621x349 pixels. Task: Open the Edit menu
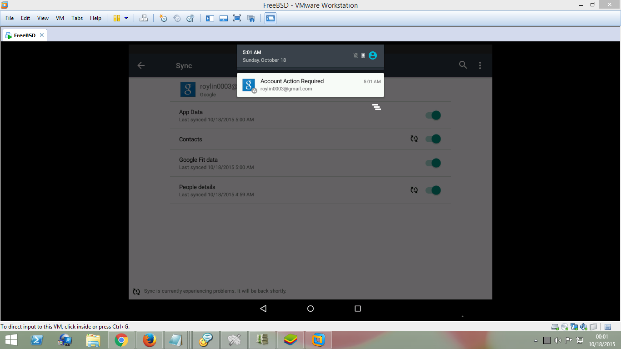click(25, 18)
